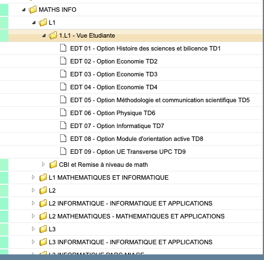This screenshot has width=264, height=260.
Task: Collapse the 1.L1 - Vue Etudiante node
Action: 44,35
